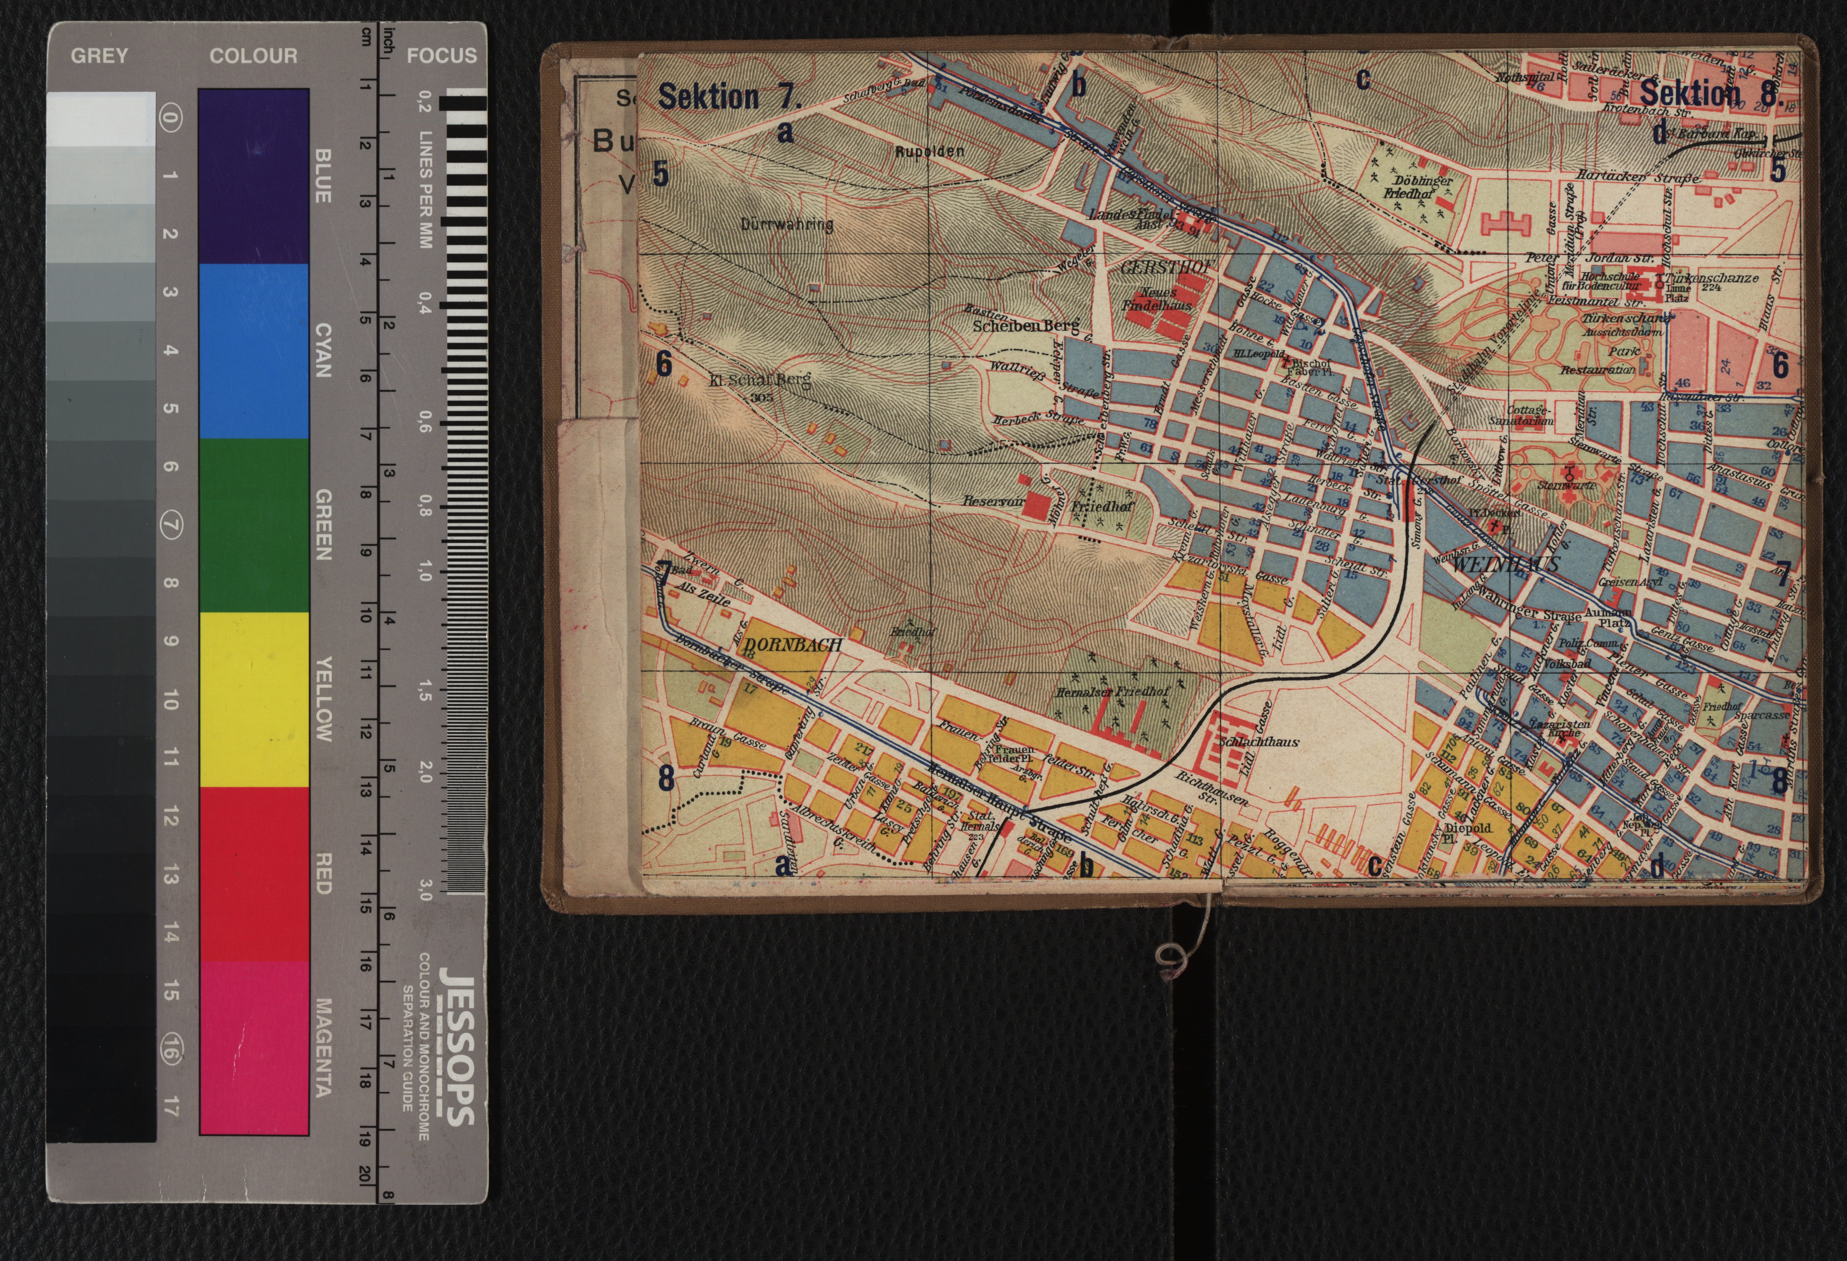
Task: Click the 'DORNBACH' district label
Action: (794, 645)
